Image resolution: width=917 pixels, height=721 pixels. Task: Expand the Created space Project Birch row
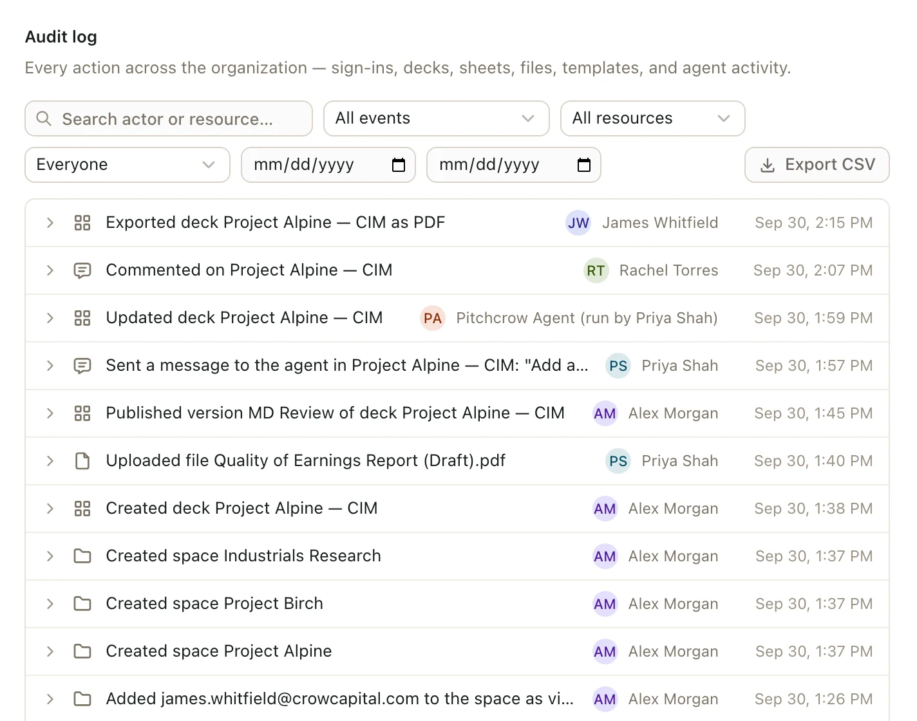(x=50, y=604)
